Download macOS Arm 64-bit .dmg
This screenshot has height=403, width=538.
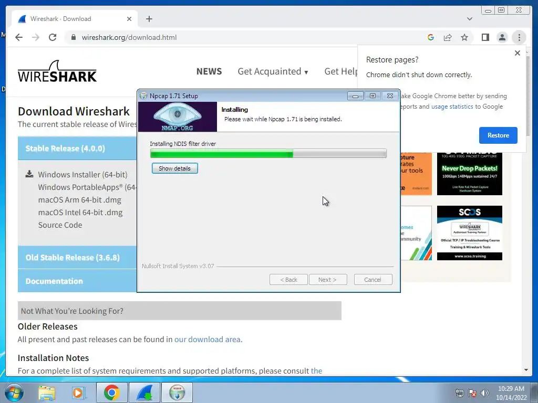coord(80,200)
